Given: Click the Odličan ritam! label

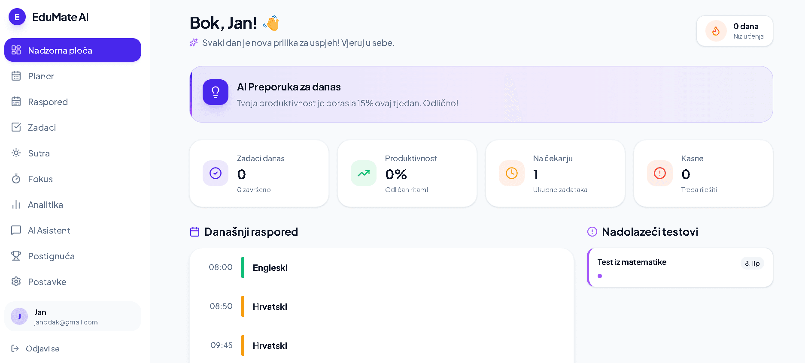Looking at the screenshot, I should (407, 190).
